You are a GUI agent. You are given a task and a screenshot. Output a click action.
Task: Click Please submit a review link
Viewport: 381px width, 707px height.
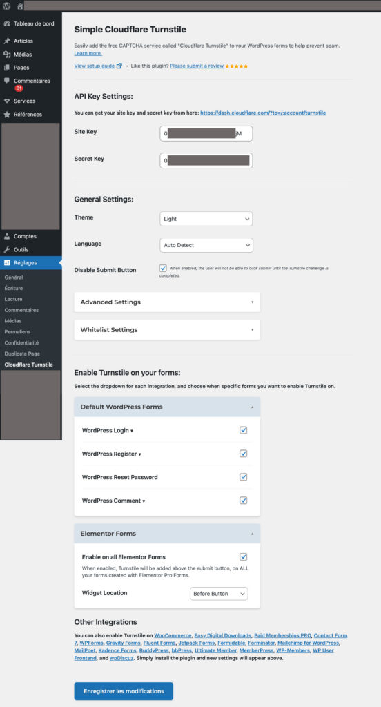pyautogui.click(x=197, y=66)
